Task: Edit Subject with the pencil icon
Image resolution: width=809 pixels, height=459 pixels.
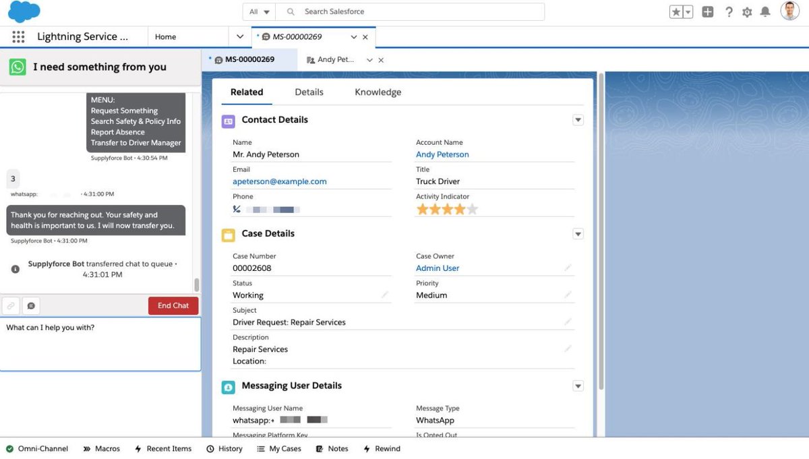Action: [x=568, y=322]
